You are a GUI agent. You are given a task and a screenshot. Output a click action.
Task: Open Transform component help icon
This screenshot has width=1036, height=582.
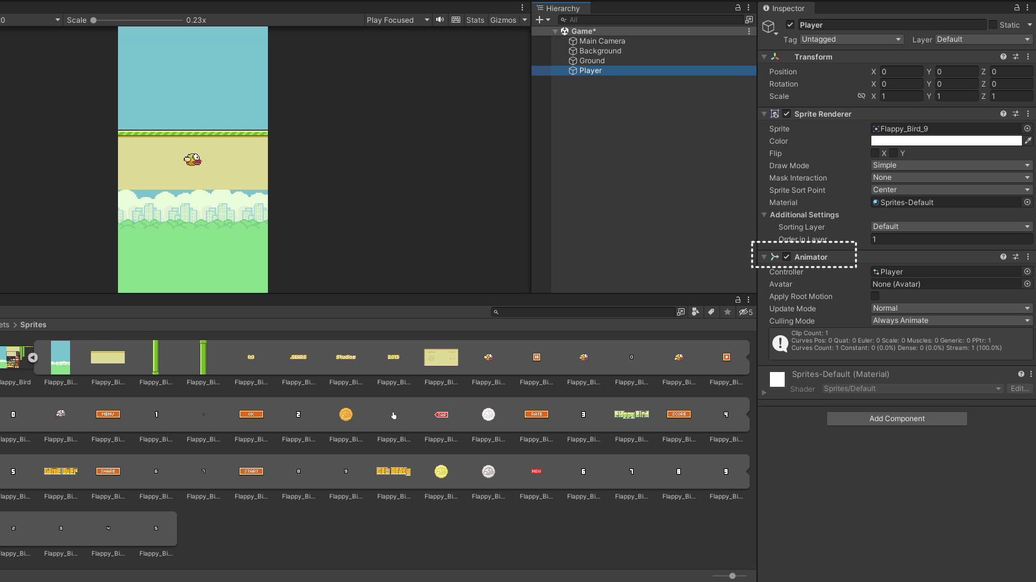coord(1003,56)
